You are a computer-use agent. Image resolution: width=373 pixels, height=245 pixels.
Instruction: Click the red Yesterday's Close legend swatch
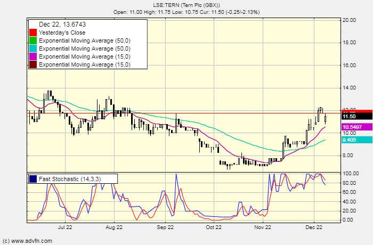(33, 32)
